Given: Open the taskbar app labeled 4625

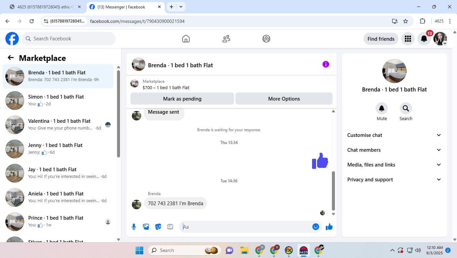Looking at the screenshot, I should click(x=304, y=250).
